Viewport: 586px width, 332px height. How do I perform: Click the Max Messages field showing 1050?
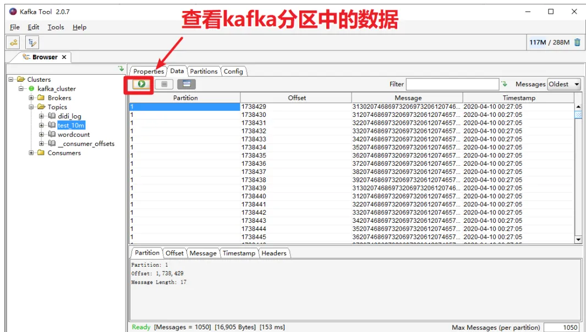(x=562, y=327)
